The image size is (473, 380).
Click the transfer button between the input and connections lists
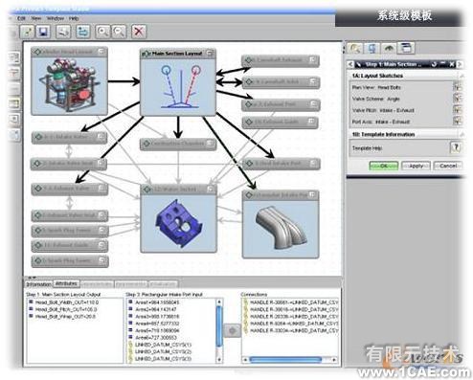point(232,330)
